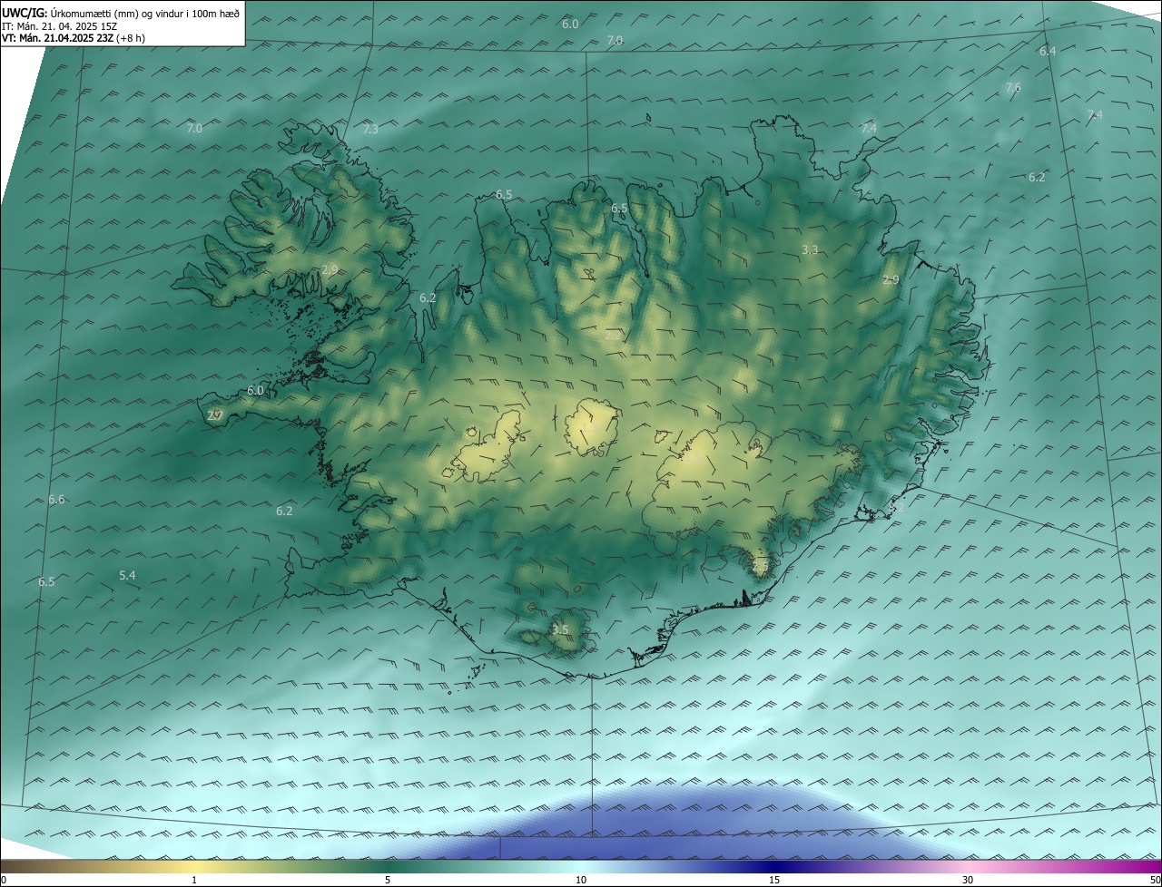Click the 6.4 value near the top right
The height and width of the screenshot is (887, 1162).
pyautogui.click(x=1048, y=52)
